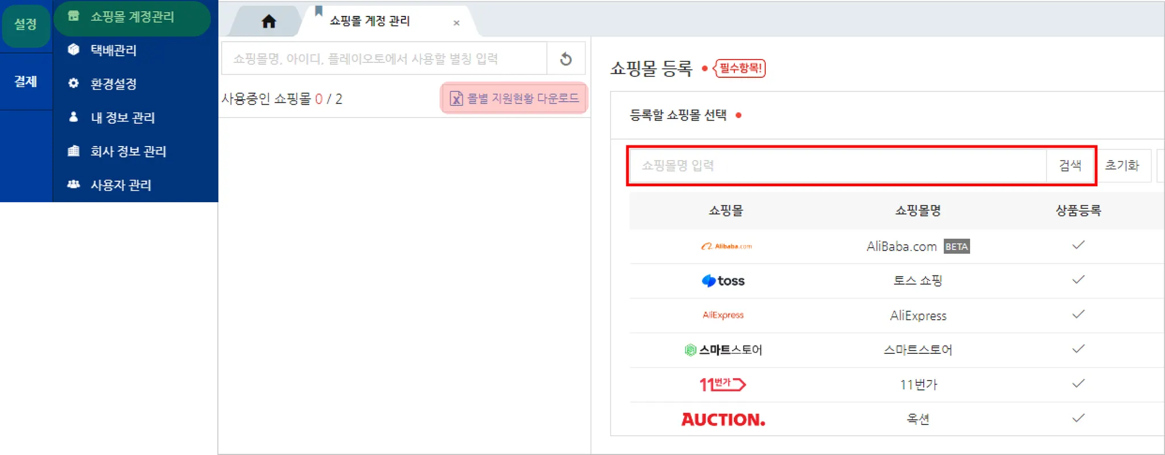Switch to the 설정 main menu tab
The height and width of the screenshot is (455, 1165).
(26, 24)
